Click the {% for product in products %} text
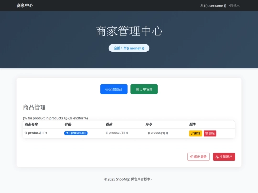The width and height of the screenshot is (258, 193). click(45, 118)
